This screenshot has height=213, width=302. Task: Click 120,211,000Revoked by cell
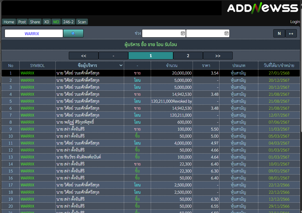point(171,101)
